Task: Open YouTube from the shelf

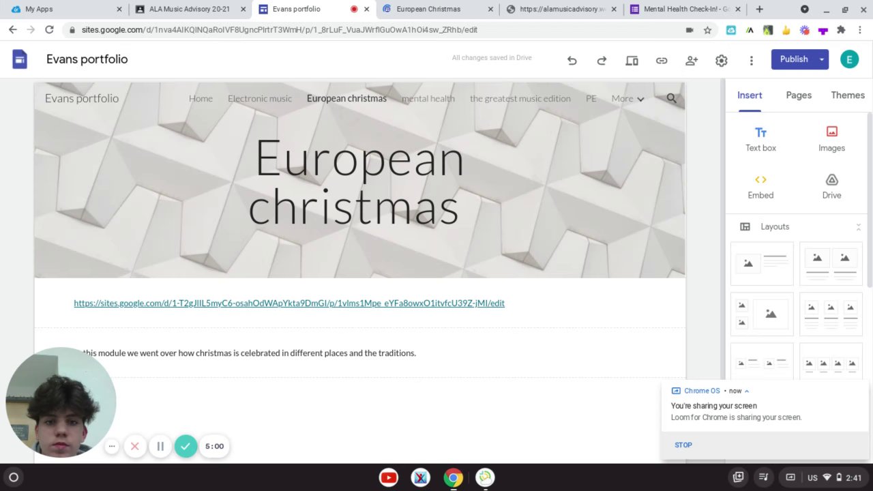Action: [x=389, y=477]
